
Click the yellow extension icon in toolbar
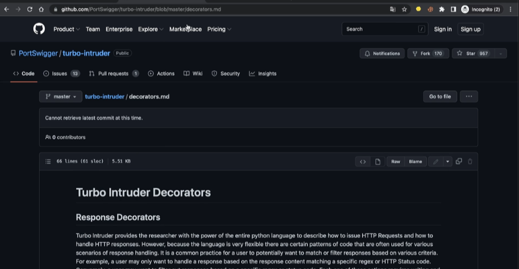[419, 9]
